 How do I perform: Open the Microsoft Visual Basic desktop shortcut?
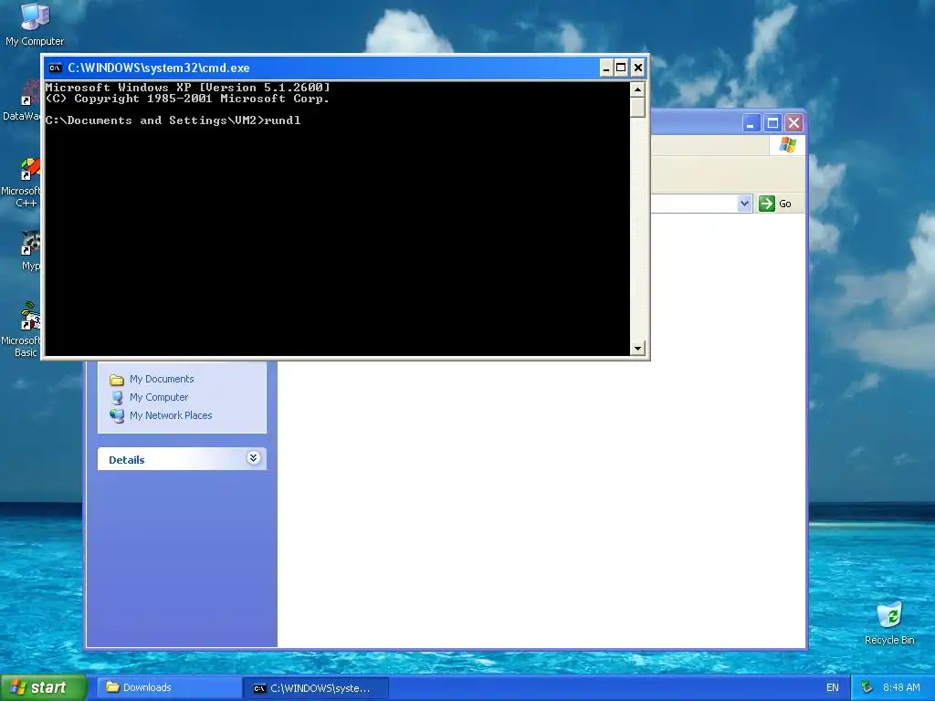[x=23, y=330]
